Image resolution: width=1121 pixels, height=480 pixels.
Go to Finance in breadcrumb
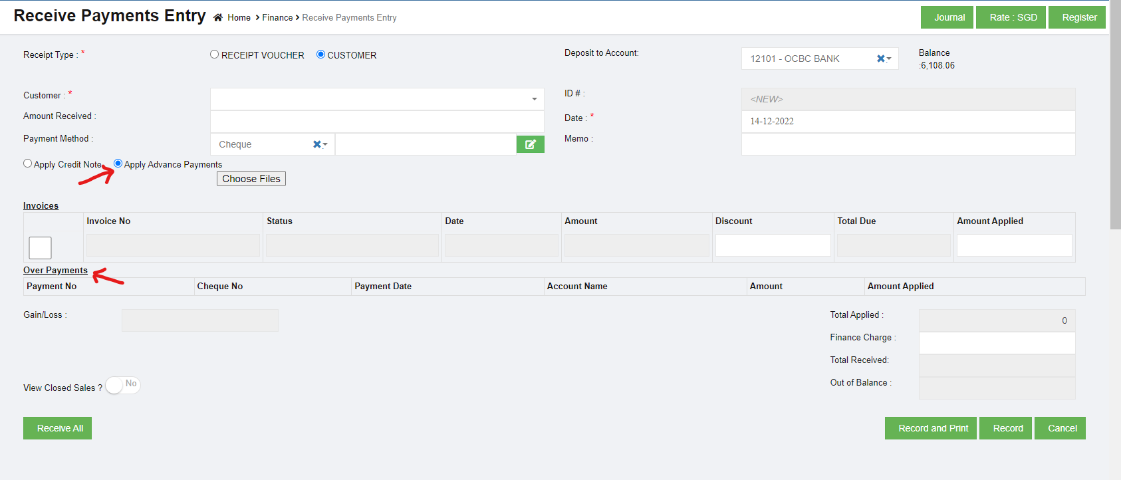(x=277, y=18)
